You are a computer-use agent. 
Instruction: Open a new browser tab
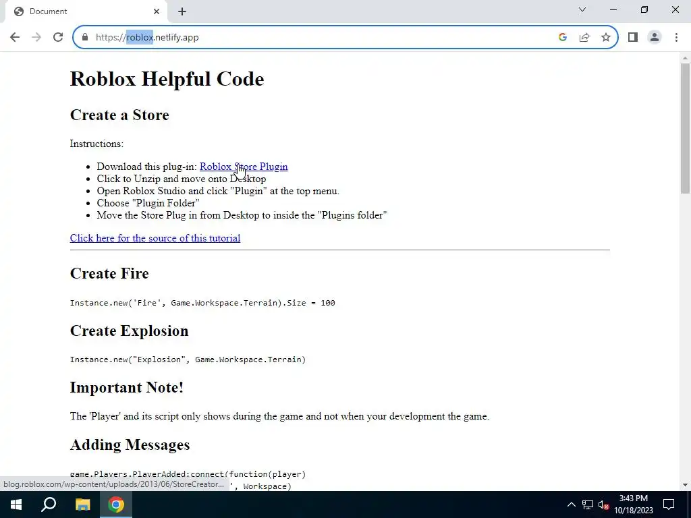[x=182, y=11]
